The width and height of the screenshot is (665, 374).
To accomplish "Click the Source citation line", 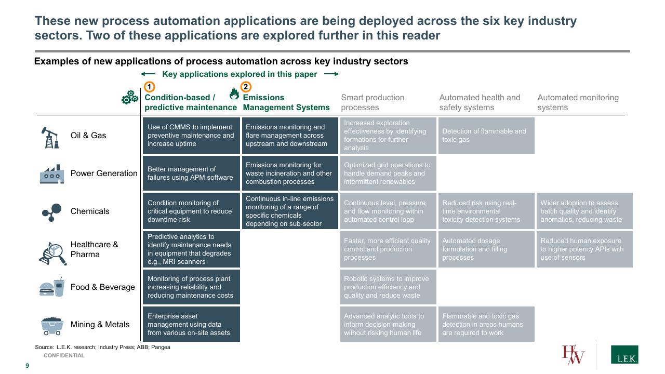I will (x=102, y=347).
